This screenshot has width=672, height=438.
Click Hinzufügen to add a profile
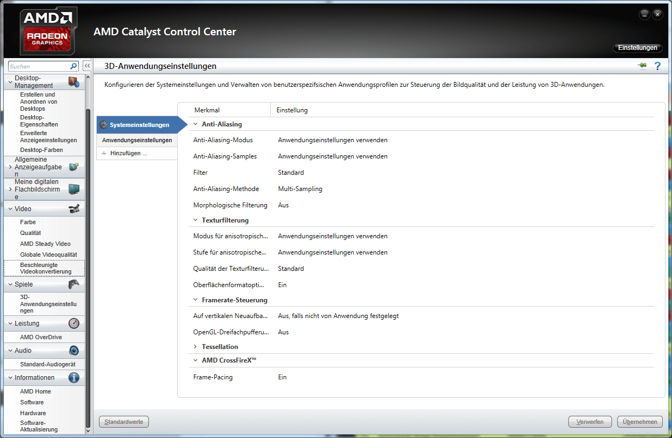coord(128,154)
